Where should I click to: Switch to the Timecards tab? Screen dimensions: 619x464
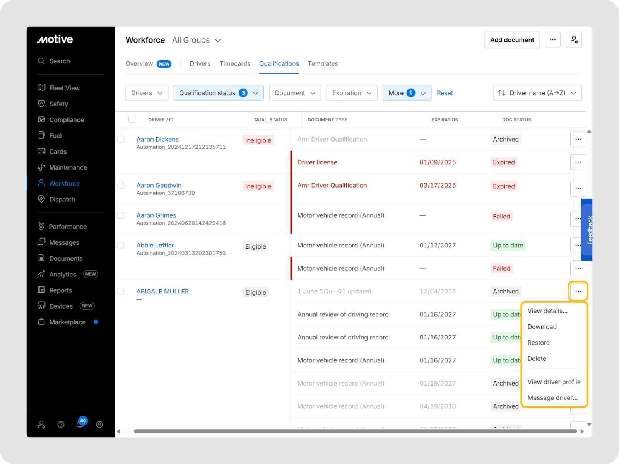click(235, 64)
